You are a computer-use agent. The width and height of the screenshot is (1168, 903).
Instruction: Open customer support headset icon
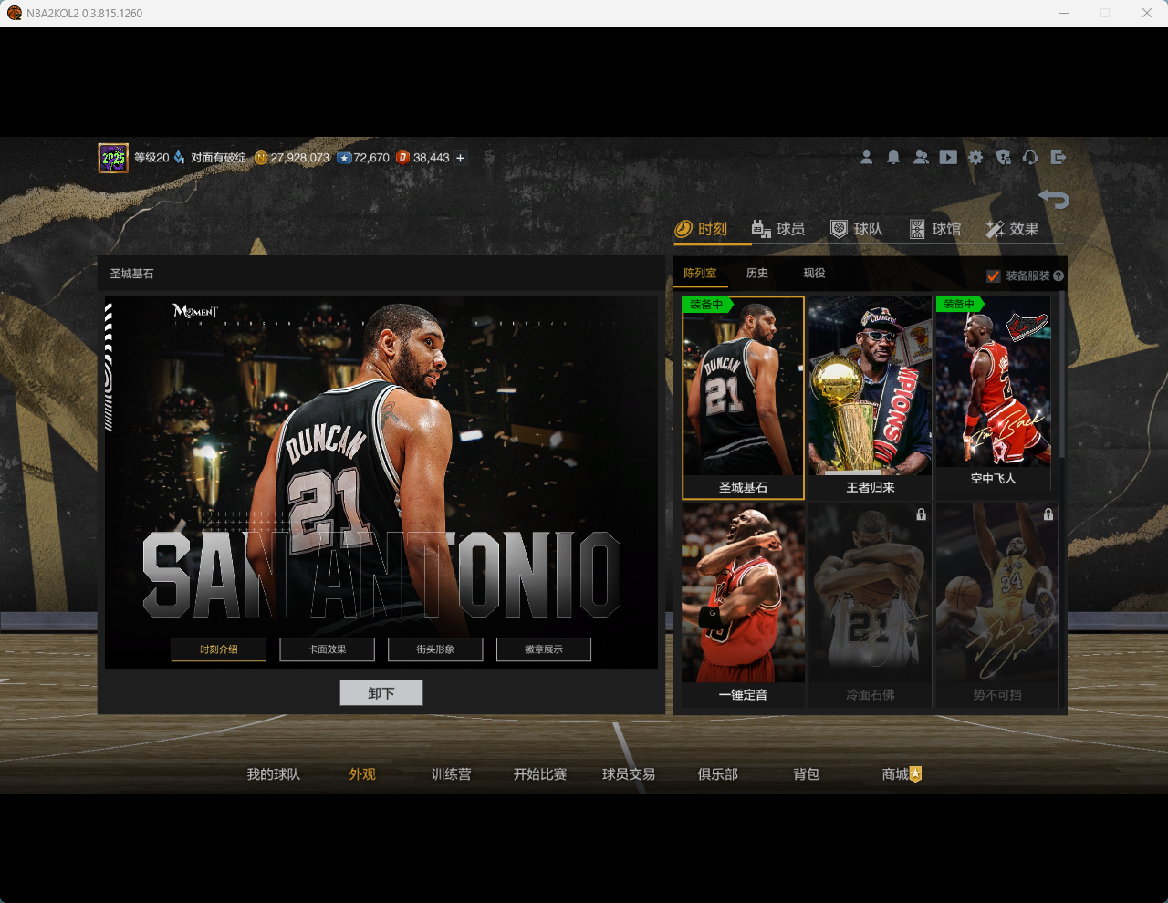[x=1030, y=158]
